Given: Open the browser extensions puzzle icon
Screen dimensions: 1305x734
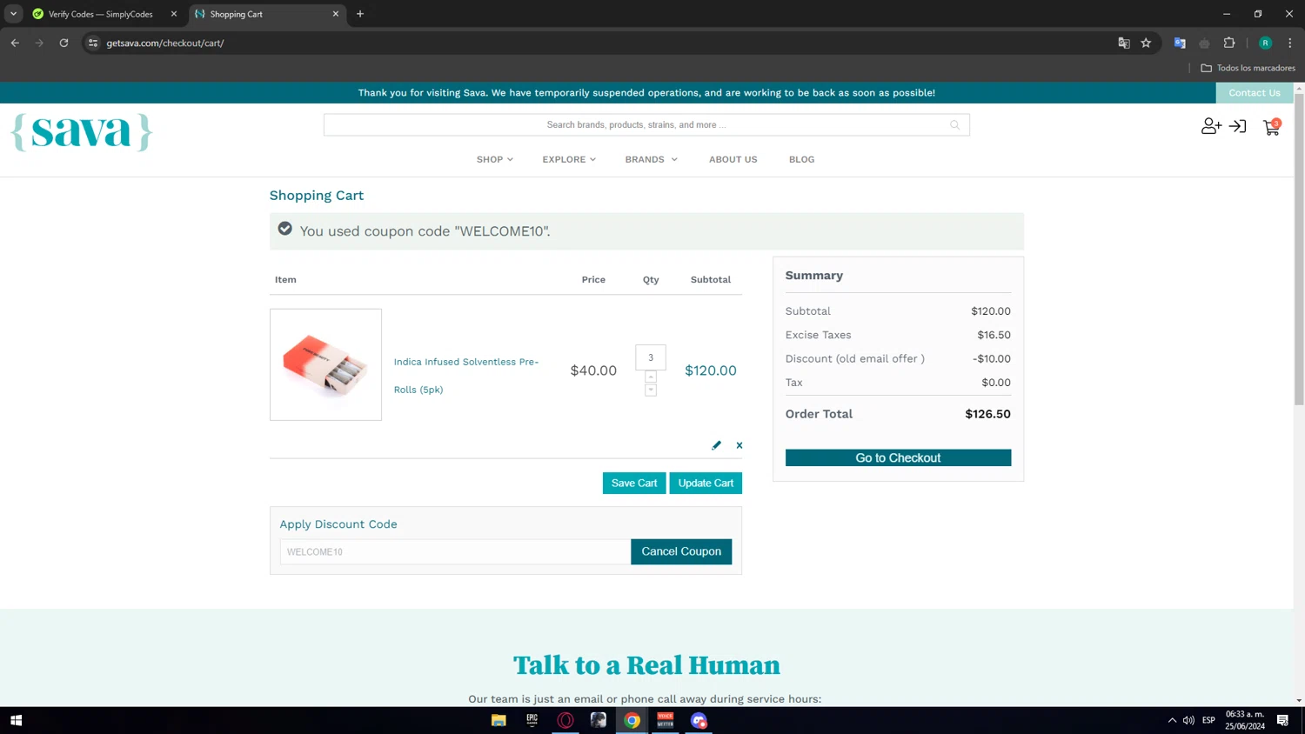Looking at the screenshot, I should [x=1229, y=43].
